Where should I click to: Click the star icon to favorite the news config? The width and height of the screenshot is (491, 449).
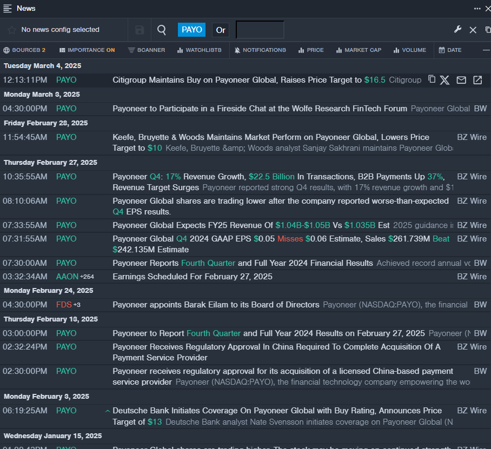(11, 30)
